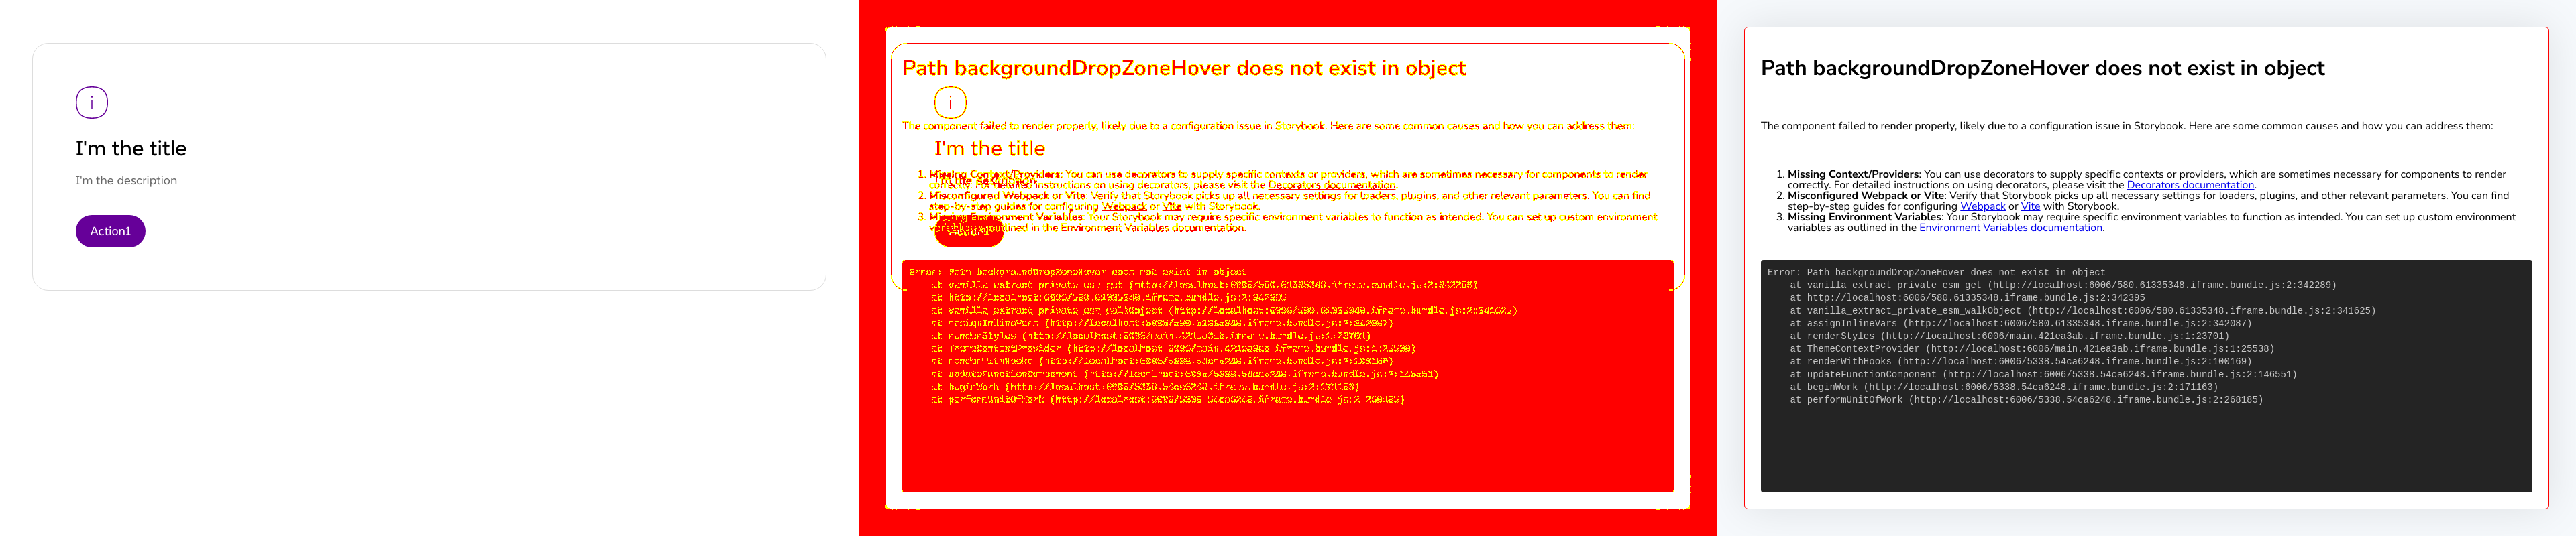Image resolution: width=2576 pixels, height=536 pixels.
Task: Click the gray "I'm the description" text
Action: [x=126, y=181]
